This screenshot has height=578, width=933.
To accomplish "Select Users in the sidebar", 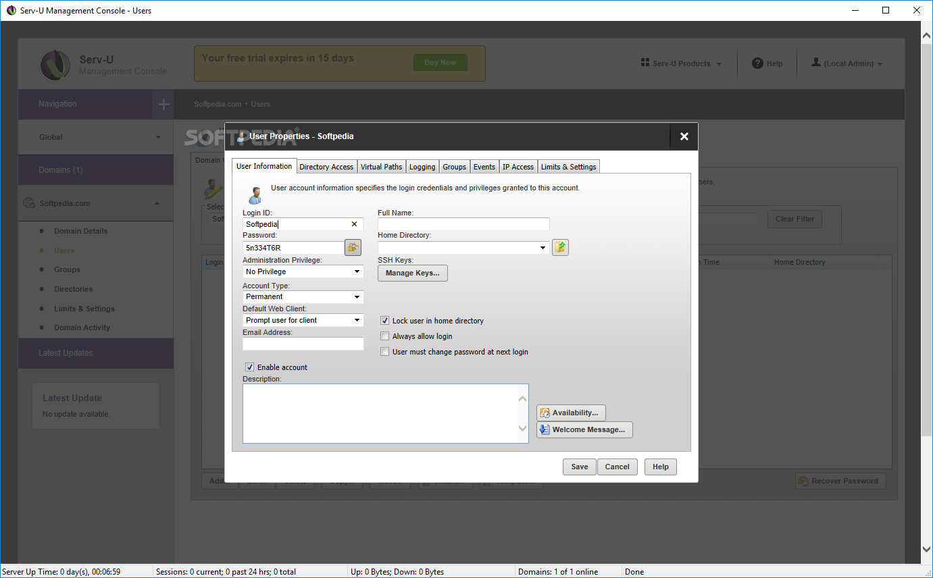I will coord(64,251).
